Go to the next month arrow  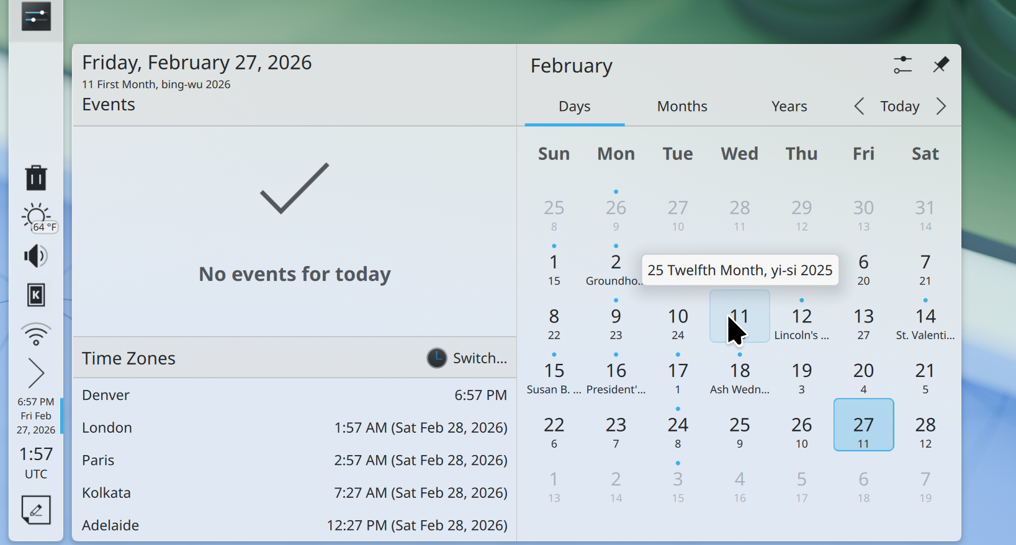click(x=941, y=107)
